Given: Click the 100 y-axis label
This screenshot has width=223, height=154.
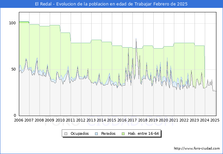Looking at the screenshot, I should click(12, 23).
